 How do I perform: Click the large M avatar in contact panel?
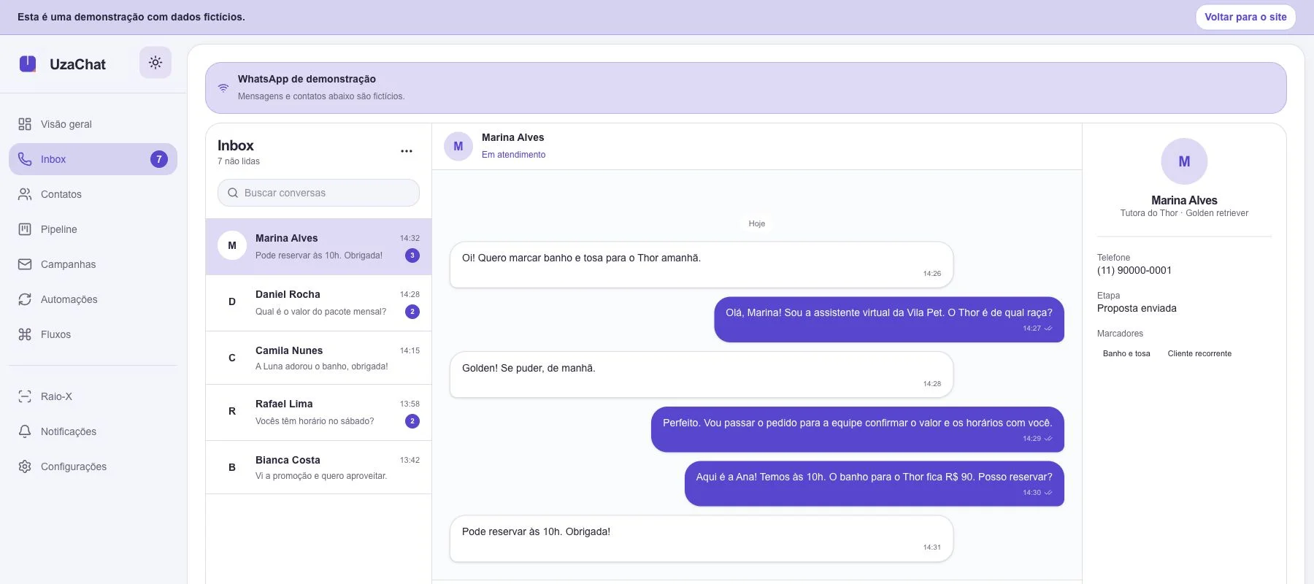1184,161
